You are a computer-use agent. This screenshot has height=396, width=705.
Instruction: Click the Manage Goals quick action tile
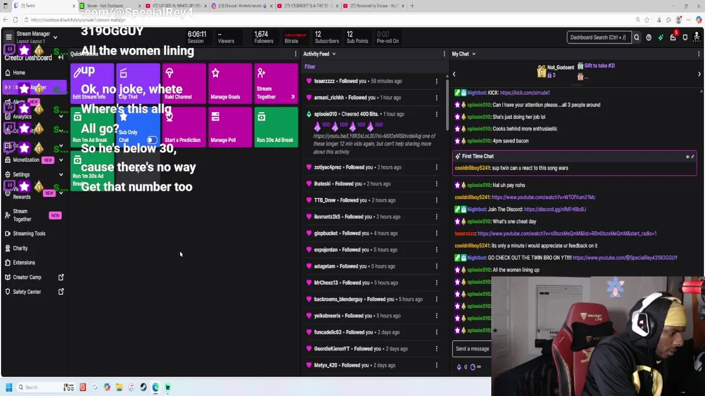[x=230, y=84]
